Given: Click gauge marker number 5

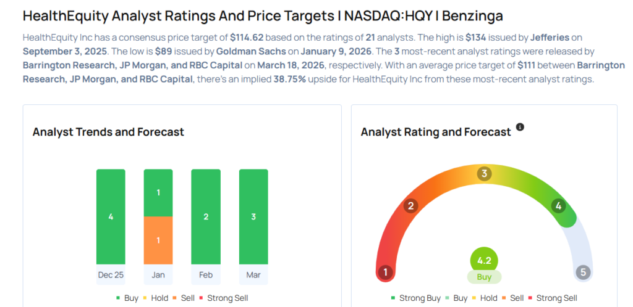Looking at the screenshot, I should 582,272.
